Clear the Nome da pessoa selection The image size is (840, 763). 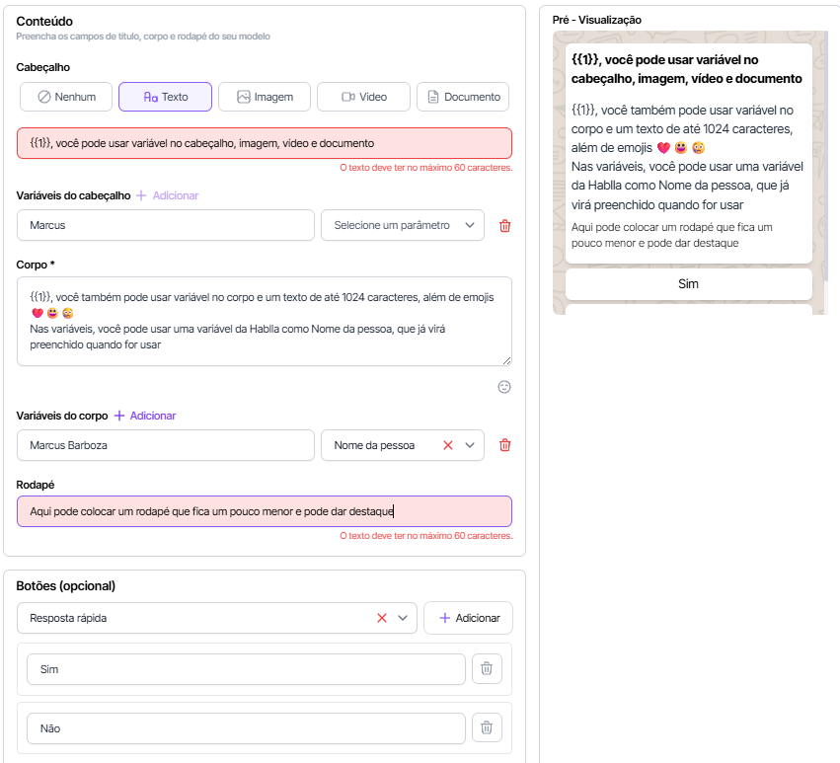click(447, 445)
